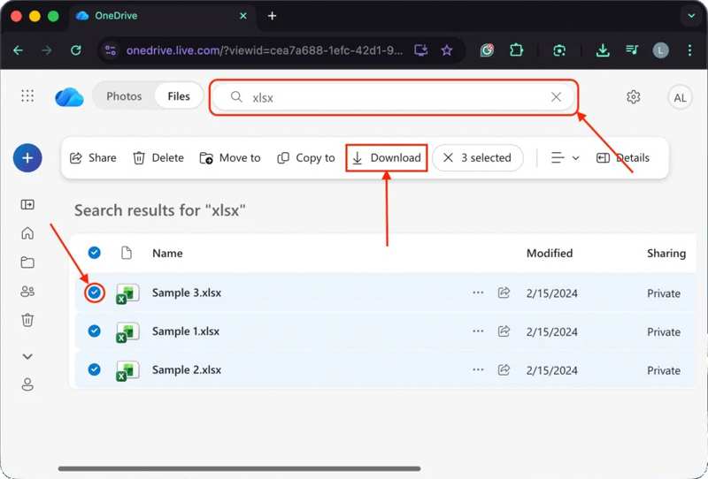Toggle the select all checkbox in header
The width and height of the screenshot is (708, 479).
pos(95,253)
